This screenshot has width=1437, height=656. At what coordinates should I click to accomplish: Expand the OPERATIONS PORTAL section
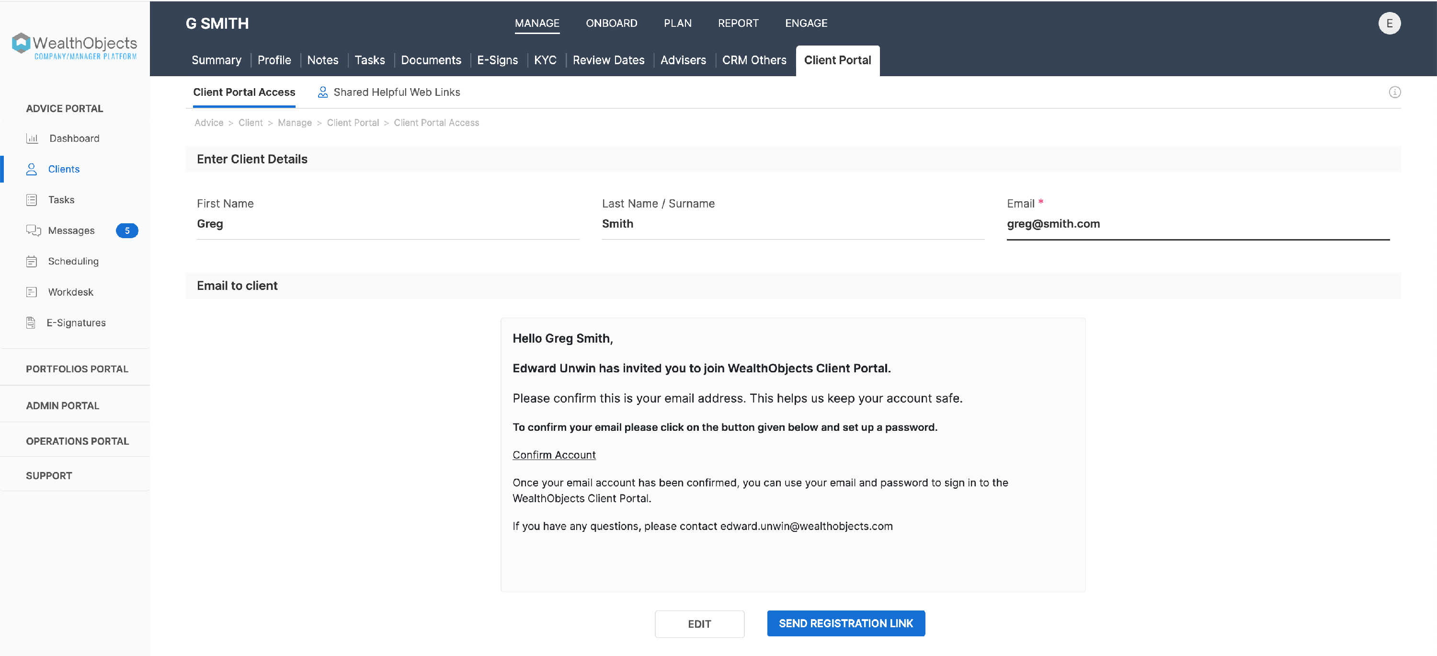click(77, 441)
